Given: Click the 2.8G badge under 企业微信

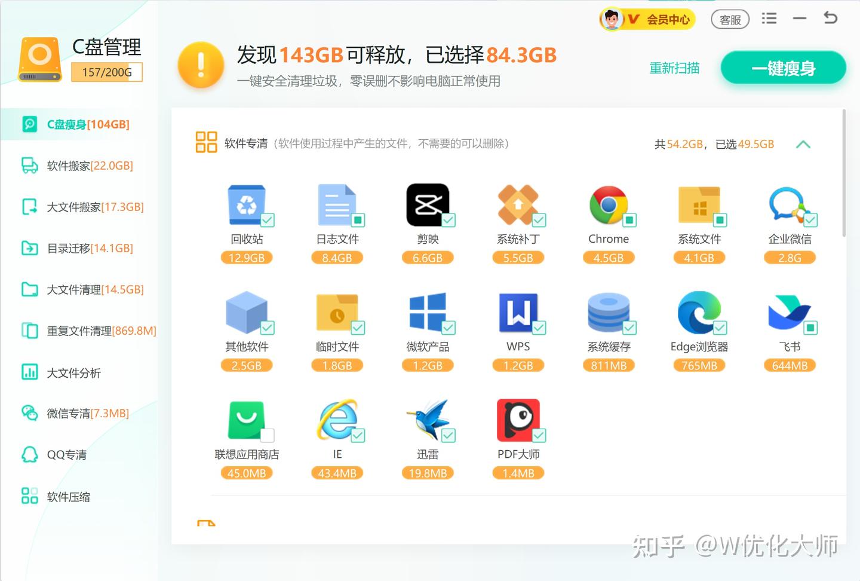Looking at the screenshot, I should (790, 258).
